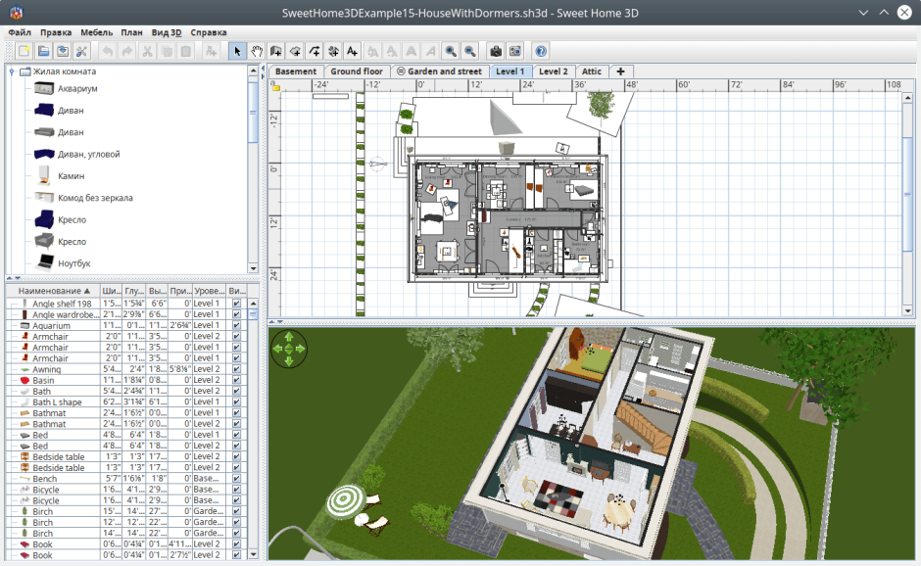Viewport: 921px width, 566px height.
Task: Switch to Garden and street tab
Action: click(x=439, y=71)
